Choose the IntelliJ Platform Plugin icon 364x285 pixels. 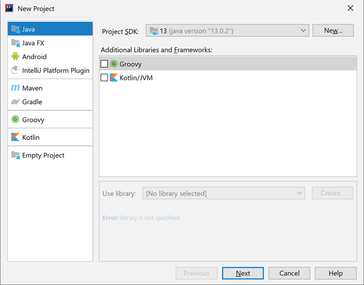point(15,70)
